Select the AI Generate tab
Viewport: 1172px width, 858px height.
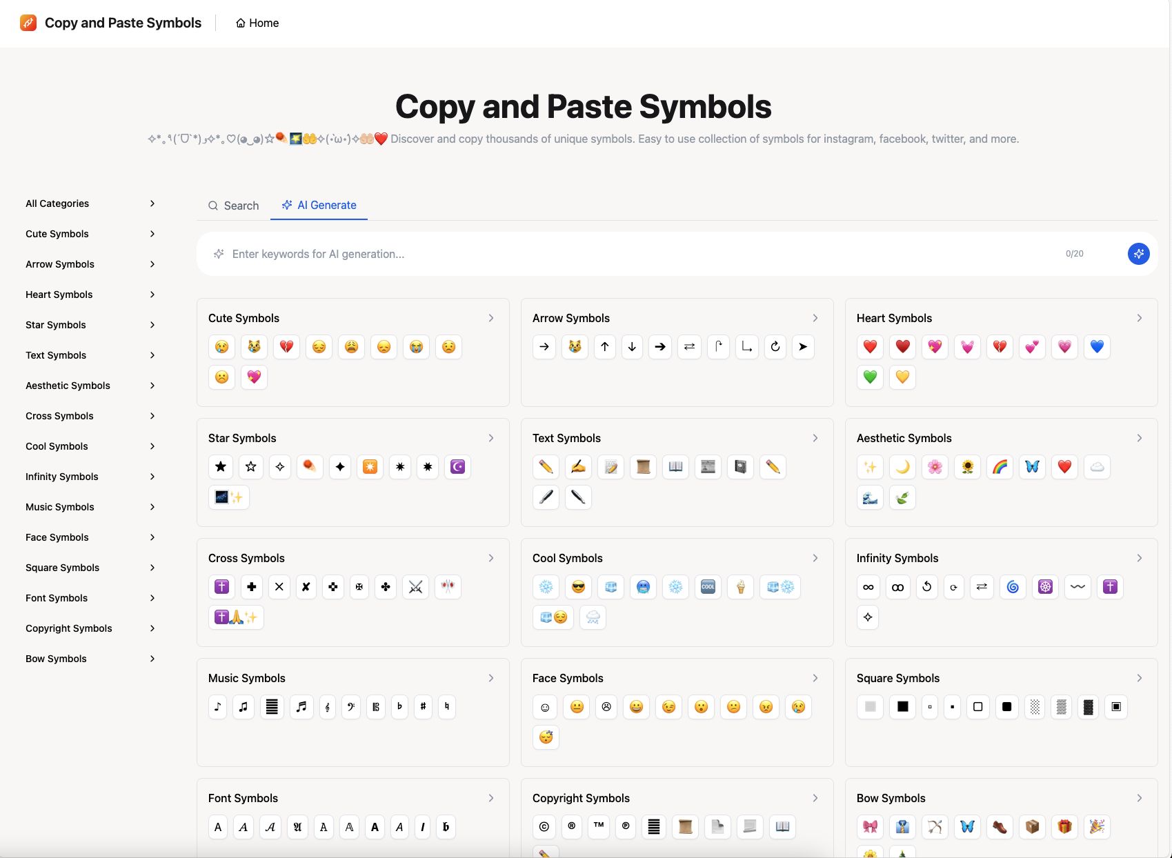tap(319, 205)
